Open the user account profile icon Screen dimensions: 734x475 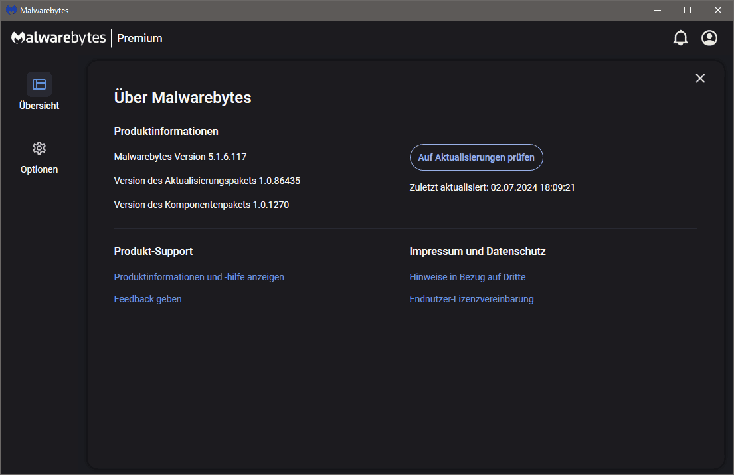pyautogui.click(x=709, y=38)
